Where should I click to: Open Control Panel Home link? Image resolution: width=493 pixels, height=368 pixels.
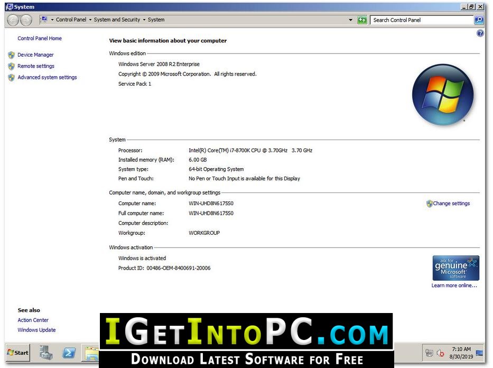coord(40,39)
